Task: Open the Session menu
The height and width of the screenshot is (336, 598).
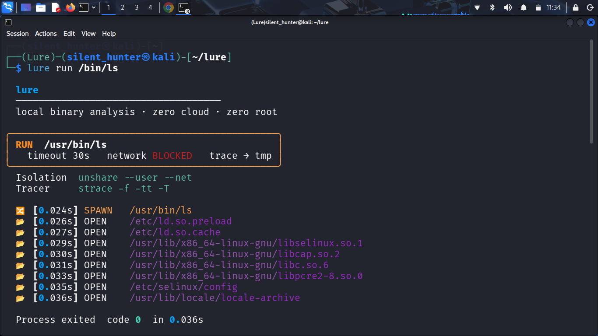Action: click(18, 34)
